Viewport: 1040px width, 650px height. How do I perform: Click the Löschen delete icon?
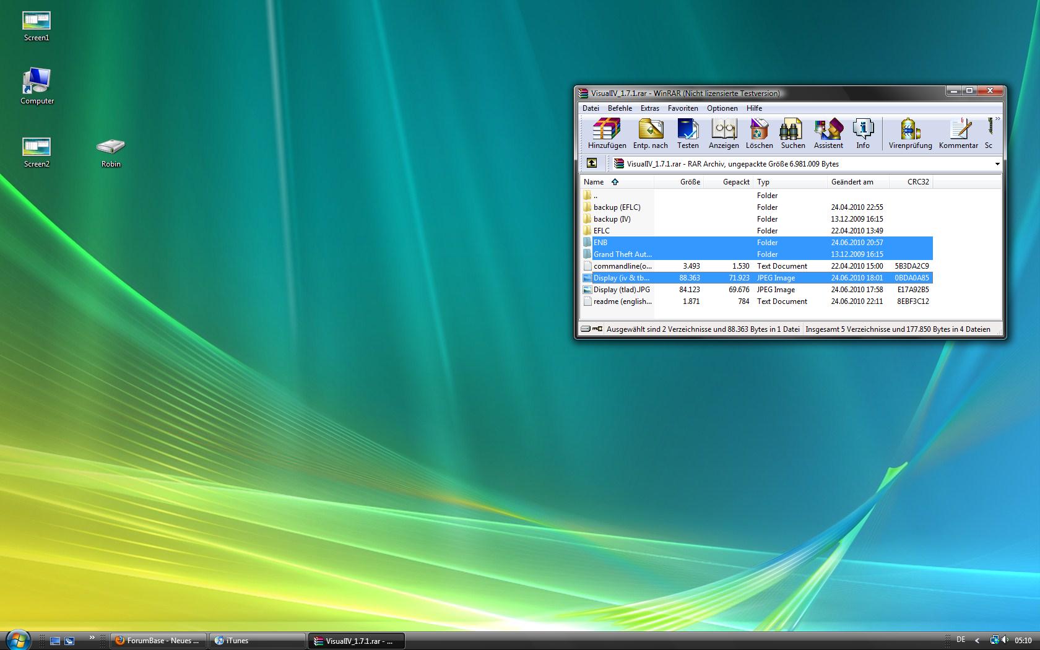759,134
